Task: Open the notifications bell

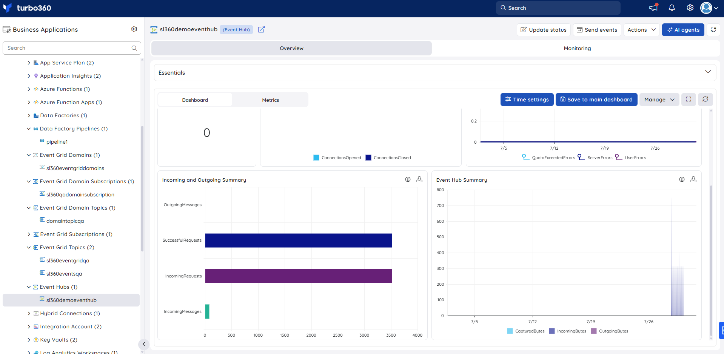Action: (672, 8)
